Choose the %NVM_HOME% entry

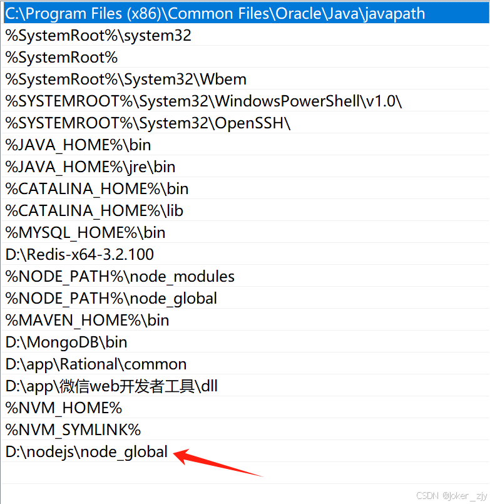(x=247, y=408)
